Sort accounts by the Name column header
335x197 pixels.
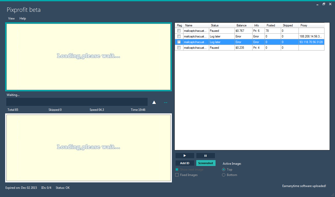tap(196, 25)
